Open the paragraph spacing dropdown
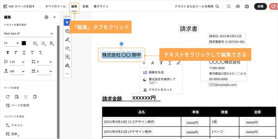Image resolution: width=278 pixels, height=139 pixels. coord(44,62)
